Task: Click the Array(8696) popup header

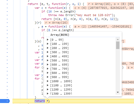Action: (x=60, y=35)
